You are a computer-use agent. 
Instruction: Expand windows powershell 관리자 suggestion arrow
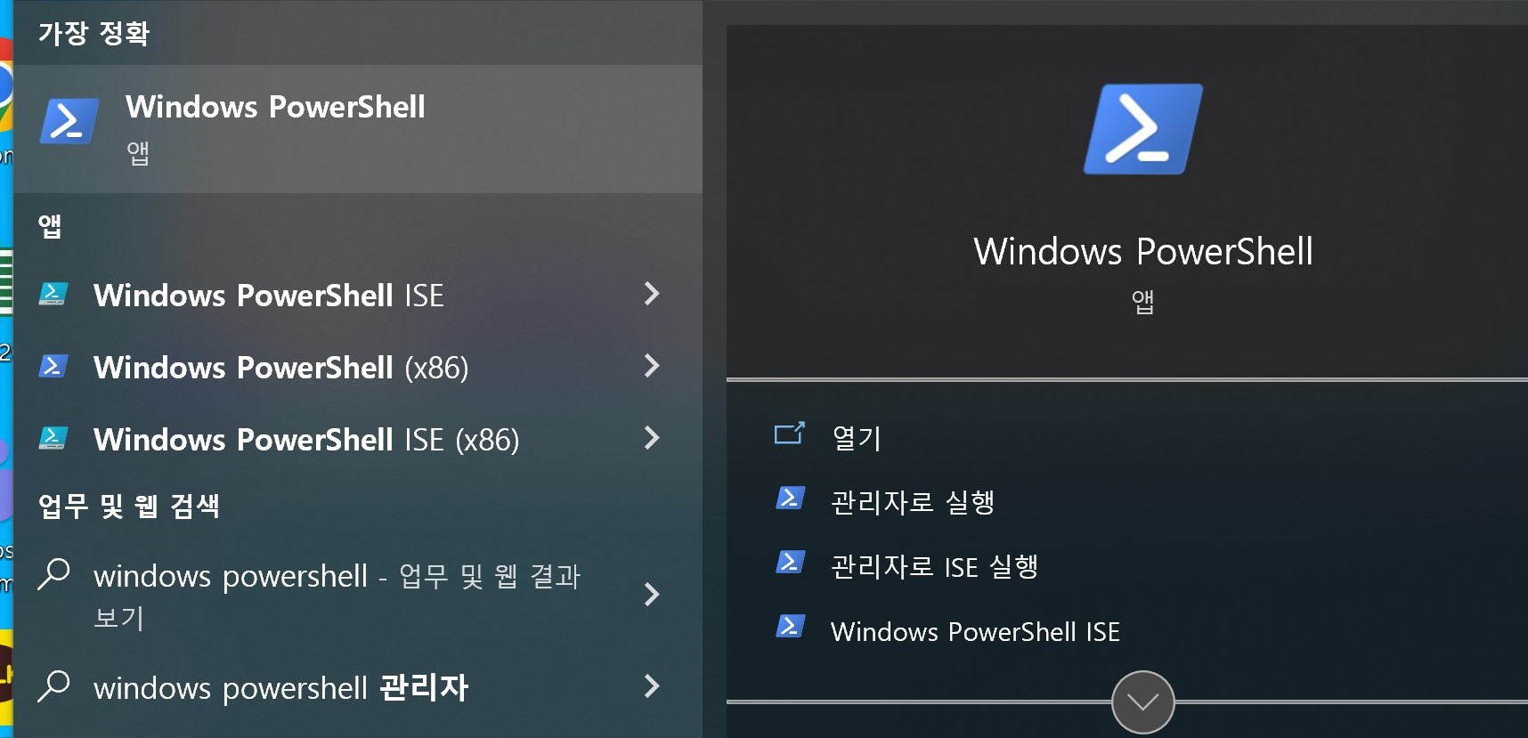coord(652,686)
